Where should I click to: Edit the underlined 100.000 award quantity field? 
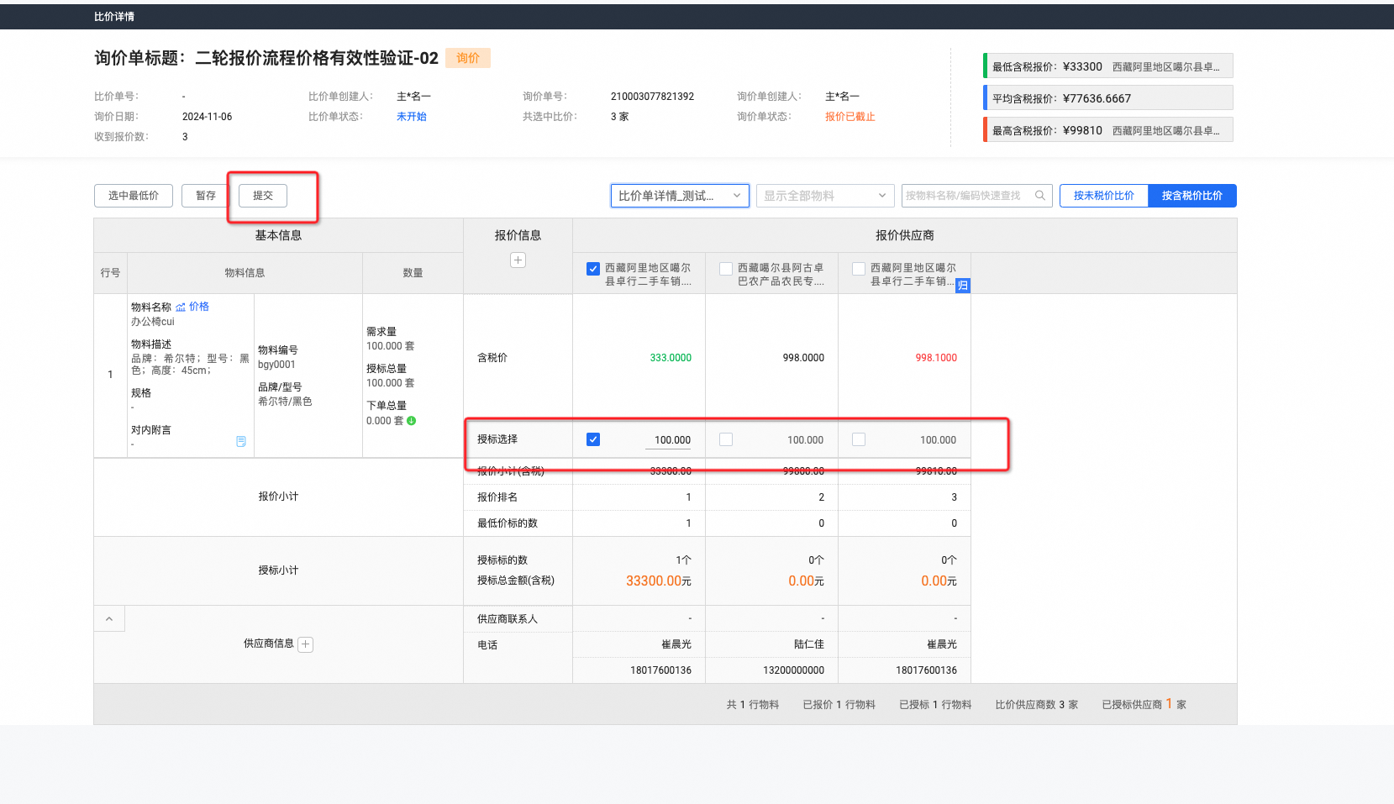coord(668,440)
